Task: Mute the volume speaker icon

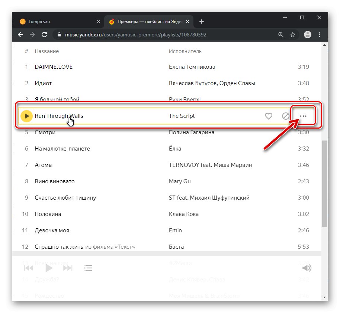Action: point(307,268)
